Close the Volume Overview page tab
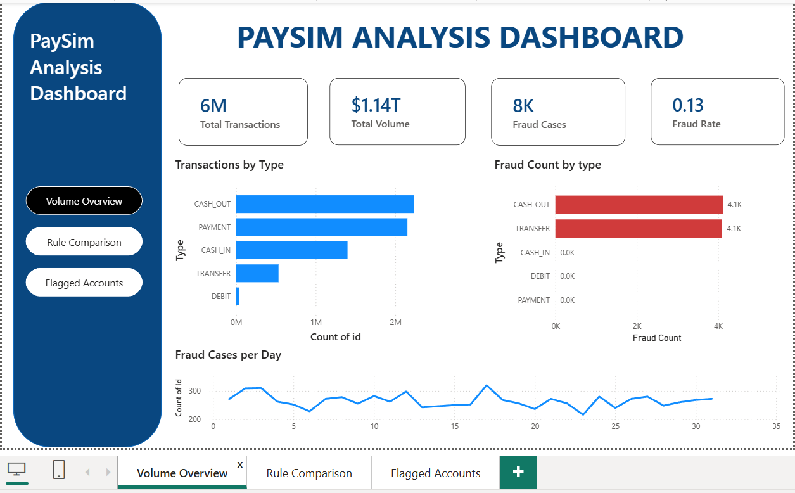 [240, 464]
